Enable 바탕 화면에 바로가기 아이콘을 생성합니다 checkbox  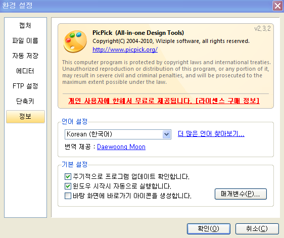[68, 196]
